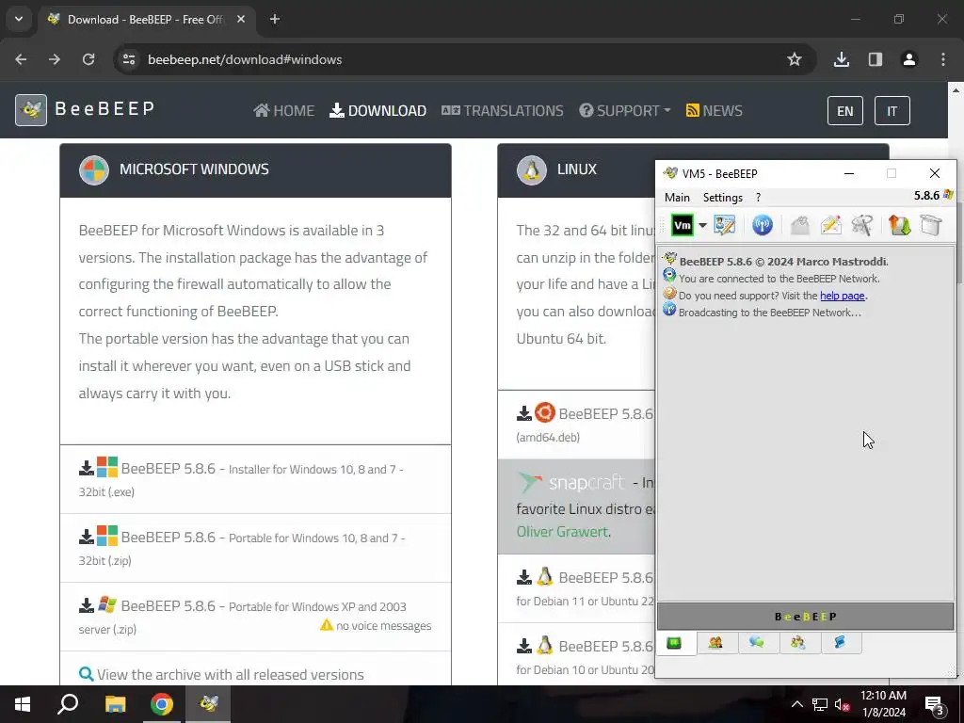The width and height of the screenshot is (964, 723).
Task: Open the edit profile (vCard) toolbar icon
Action: [725, 226]
